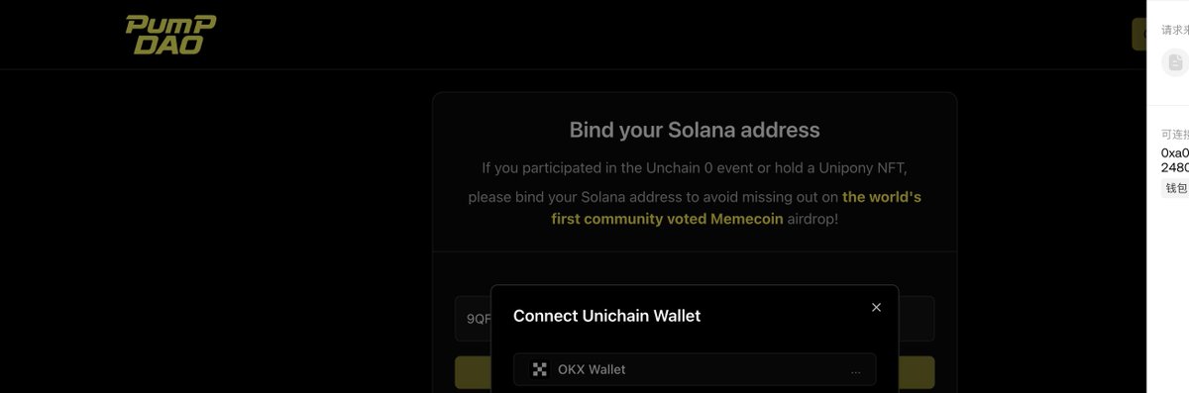Click the ellipsis on OKX Wallet row
Viewport: 1189px width, 393px height.
(x=855, y=371)
